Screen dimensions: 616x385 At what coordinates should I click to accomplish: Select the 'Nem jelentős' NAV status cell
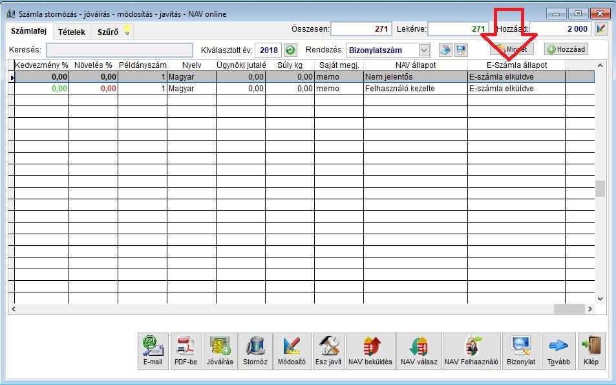(416, 77)
